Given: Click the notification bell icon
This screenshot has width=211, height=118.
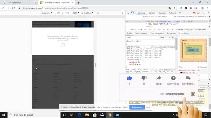Looking at the screenshot, I should tap(193, 94).
